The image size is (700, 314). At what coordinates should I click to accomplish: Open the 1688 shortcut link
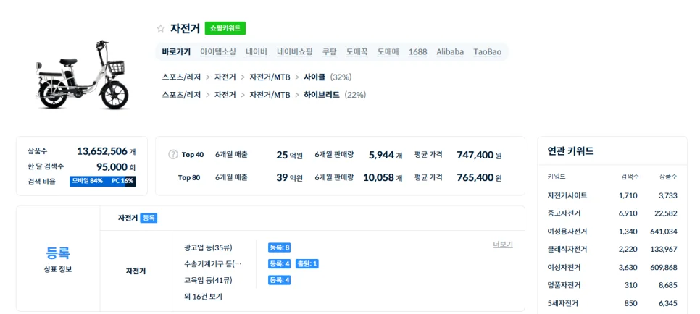(x=417, y=52)
